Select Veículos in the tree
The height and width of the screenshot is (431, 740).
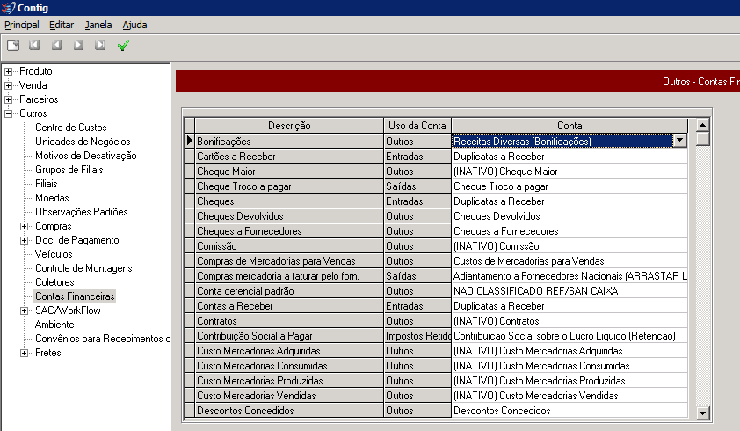54,254
